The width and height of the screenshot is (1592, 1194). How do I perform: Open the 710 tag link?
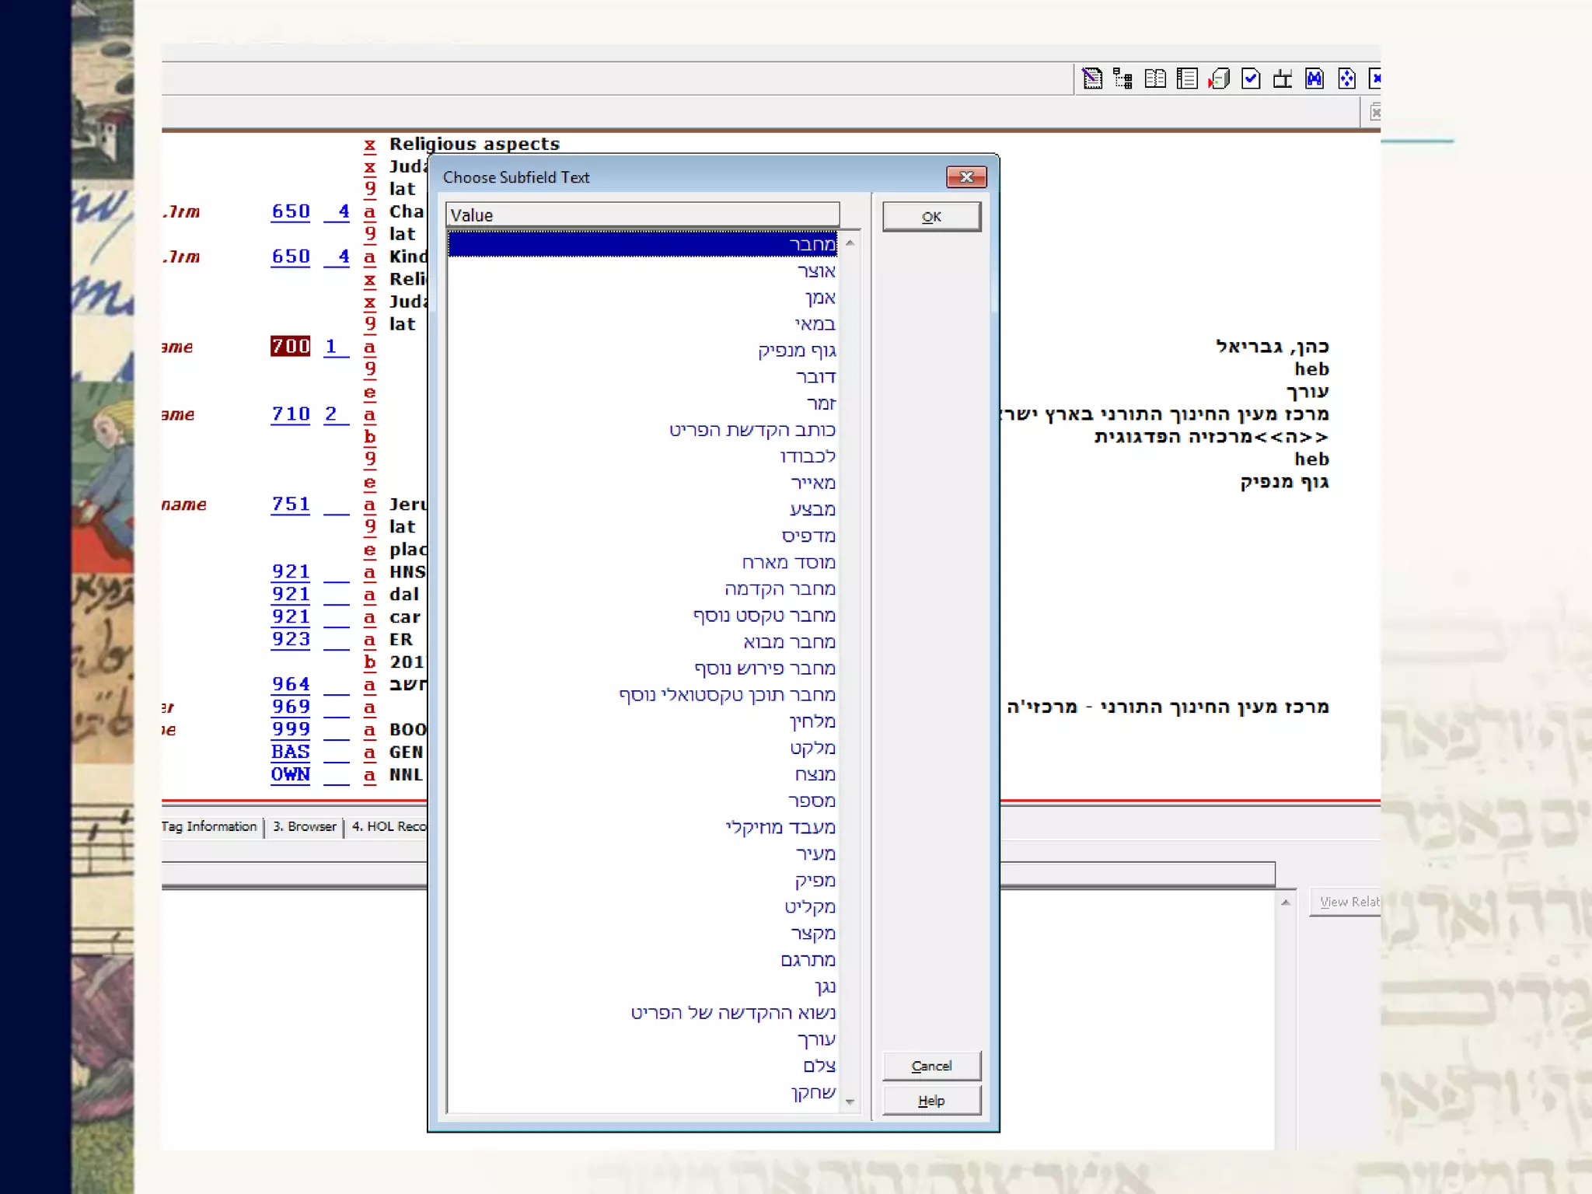291,414
